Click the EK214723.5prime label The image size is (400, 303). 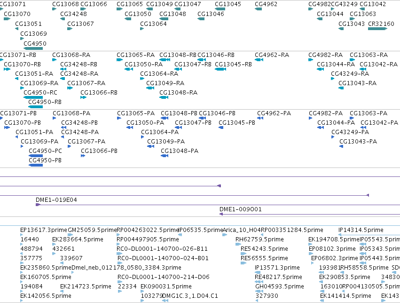86,287
